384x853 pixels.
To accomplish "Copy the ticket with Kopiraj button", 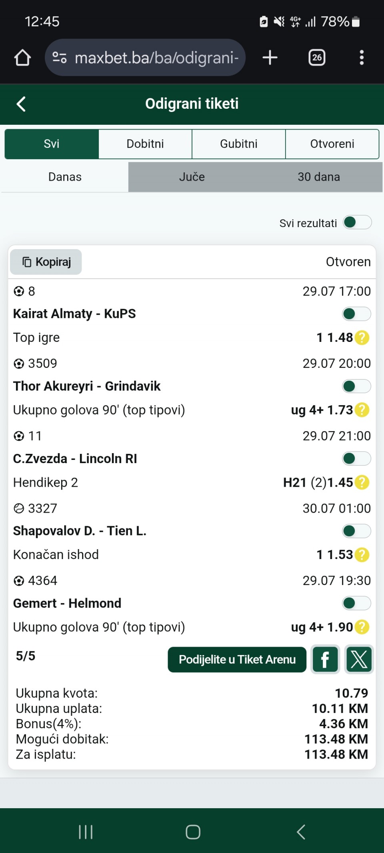I will [46, 262].
